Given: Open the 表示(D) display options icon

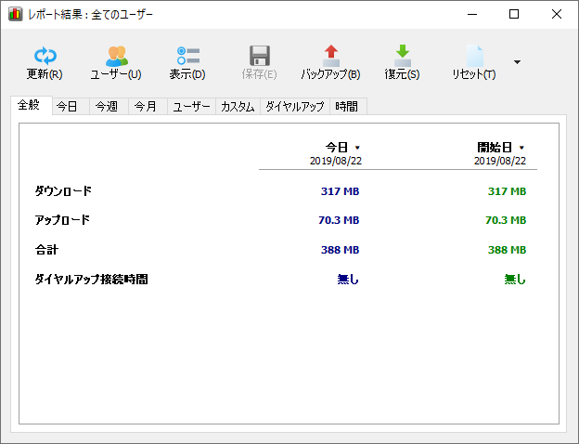Looking at the screenshot, I should tap(188, 56).
